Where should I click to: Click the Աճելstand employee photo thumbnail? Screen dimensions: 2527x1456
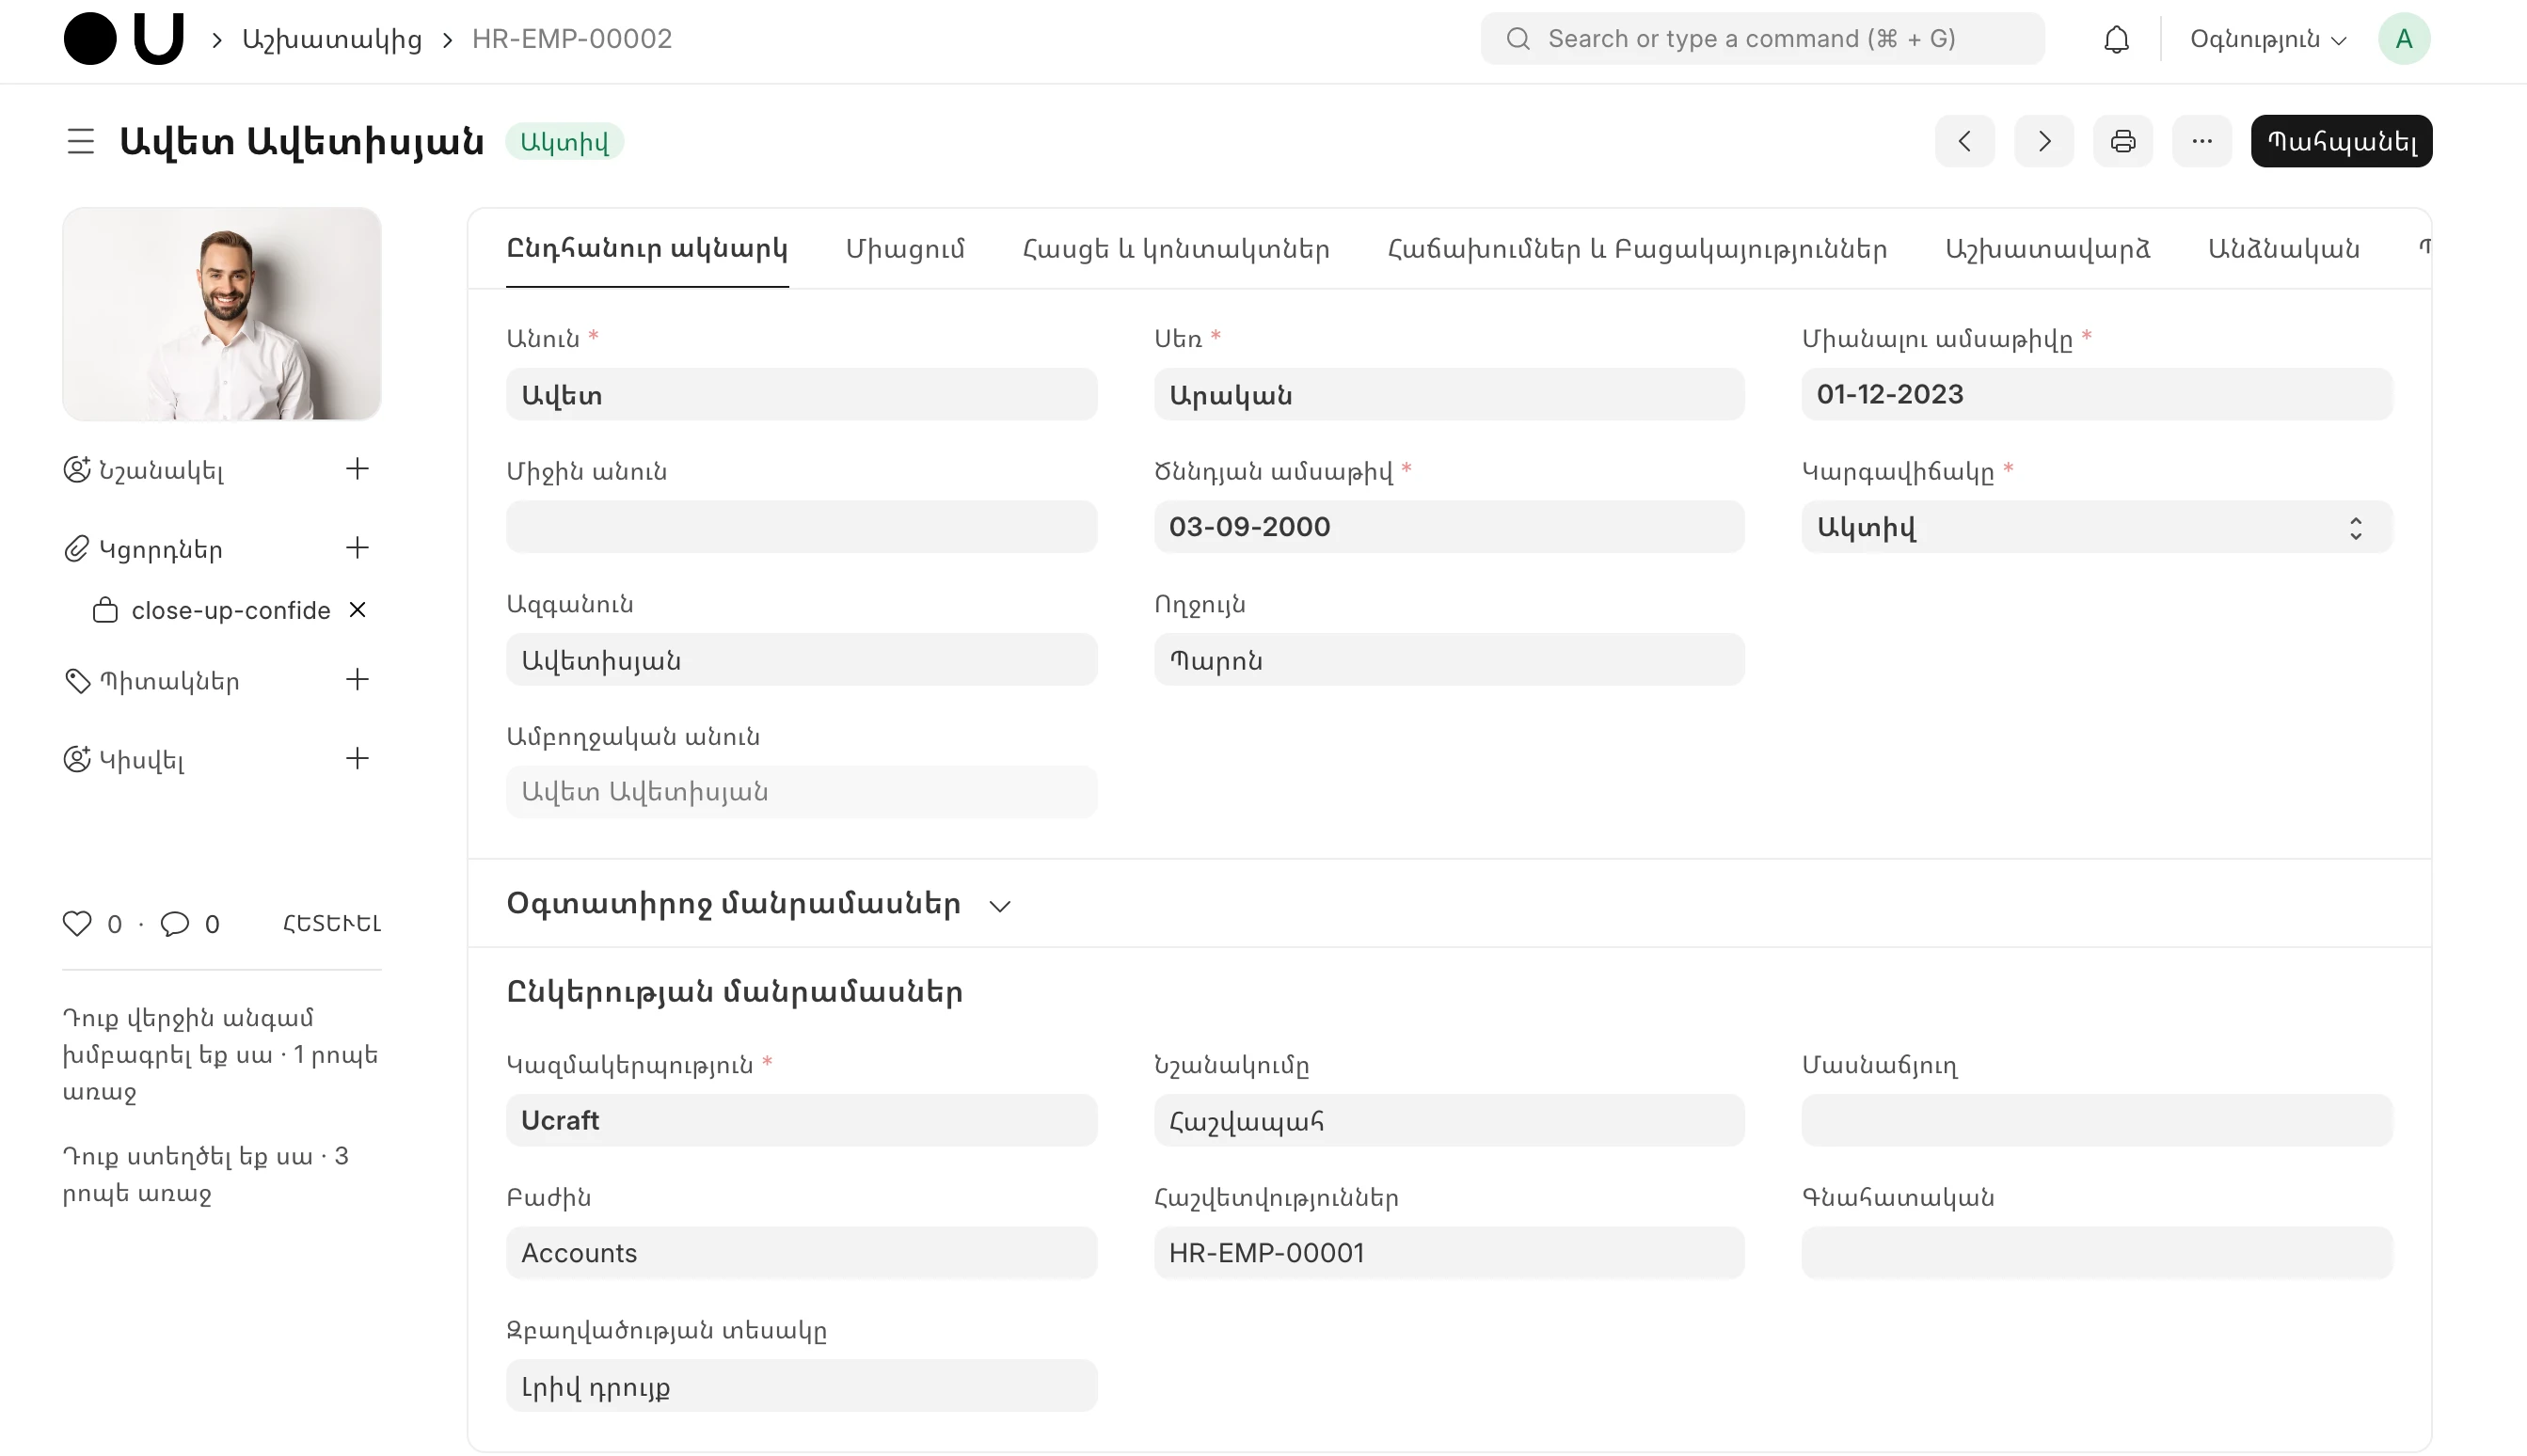(222, 312)
